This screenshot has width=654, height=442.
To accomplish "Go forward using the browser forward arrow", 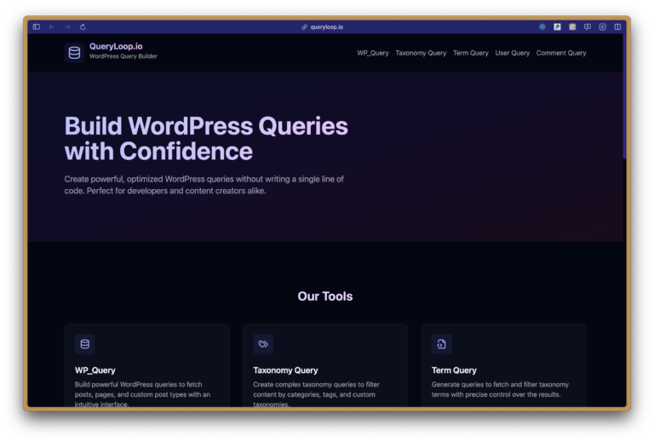I will (67, 26).
